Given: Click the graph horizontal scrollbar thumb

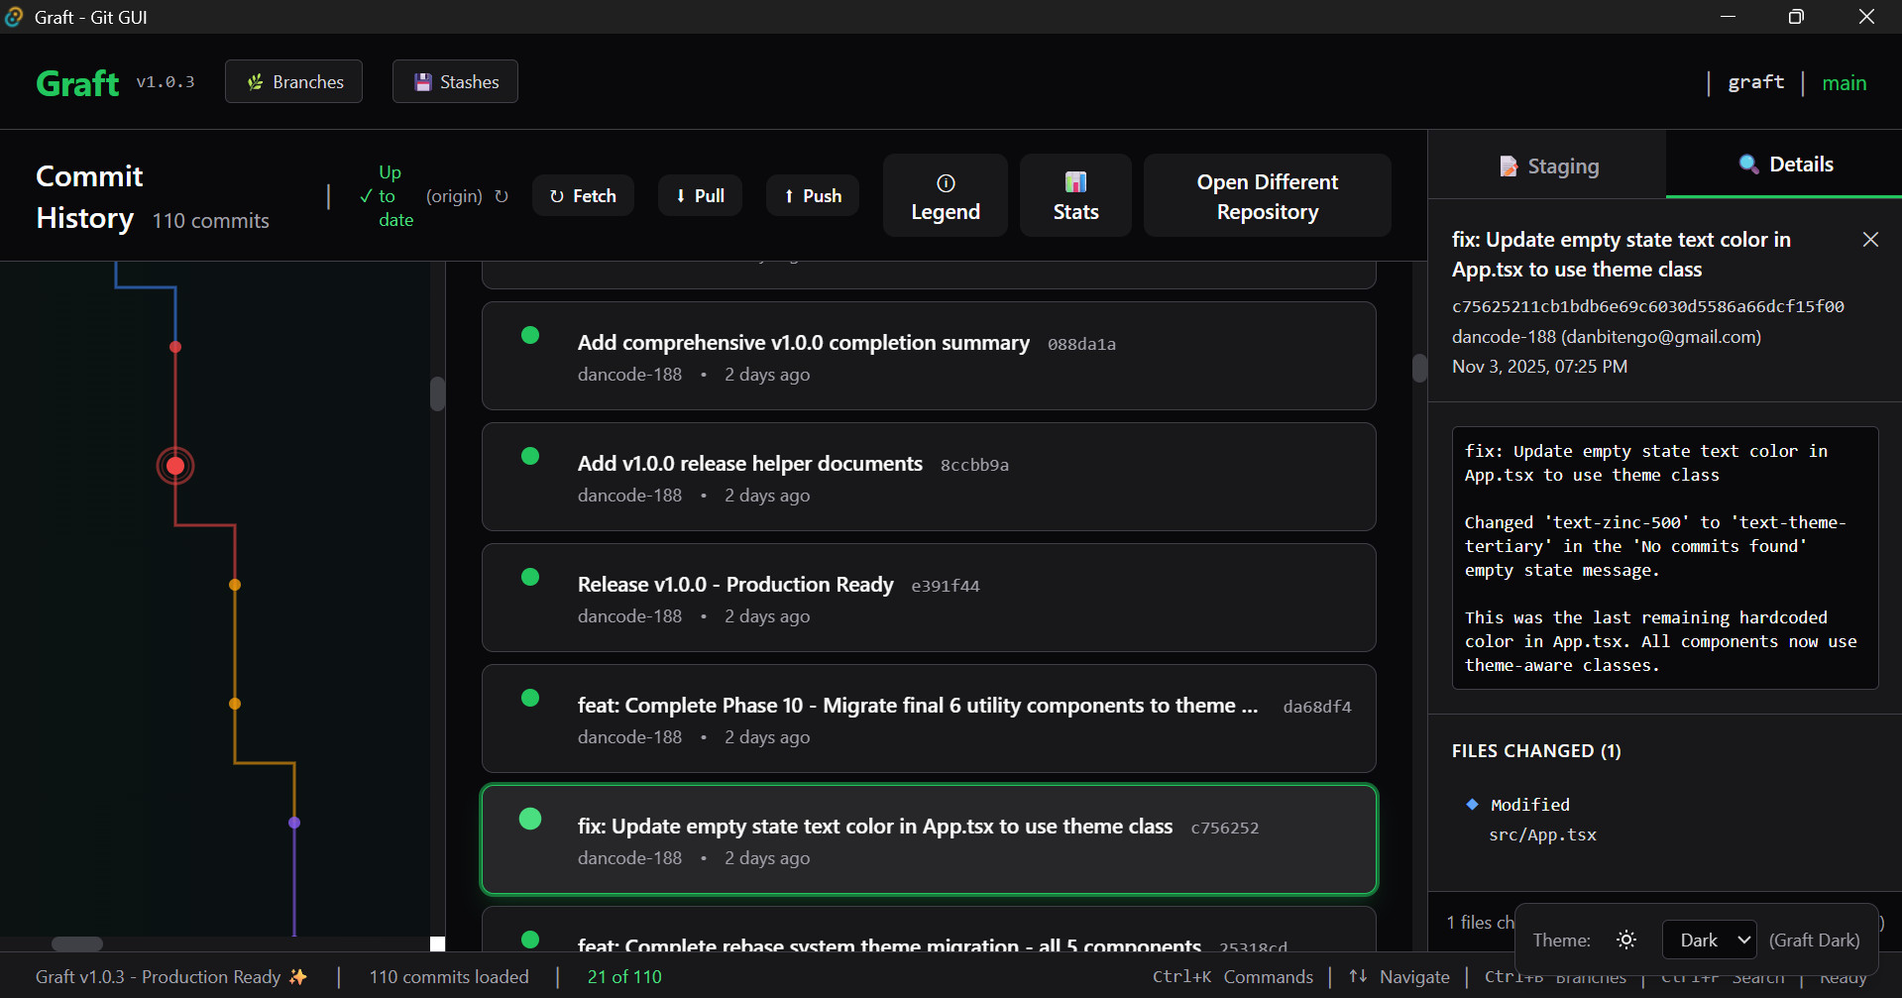Looking at the screenshot, I should coord(77,943).
